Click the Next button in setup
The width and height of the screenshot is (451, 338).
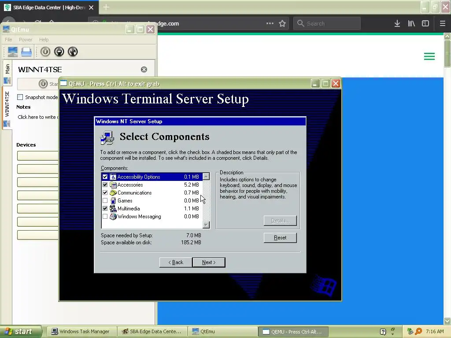coord(209,262)
